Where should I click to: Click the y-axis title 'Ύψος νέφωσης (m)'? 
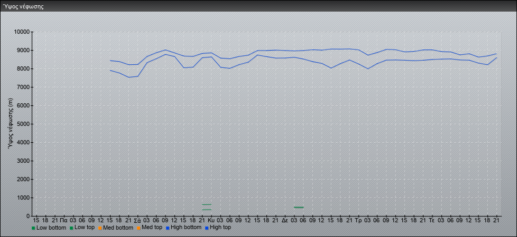tap(10, 124)
